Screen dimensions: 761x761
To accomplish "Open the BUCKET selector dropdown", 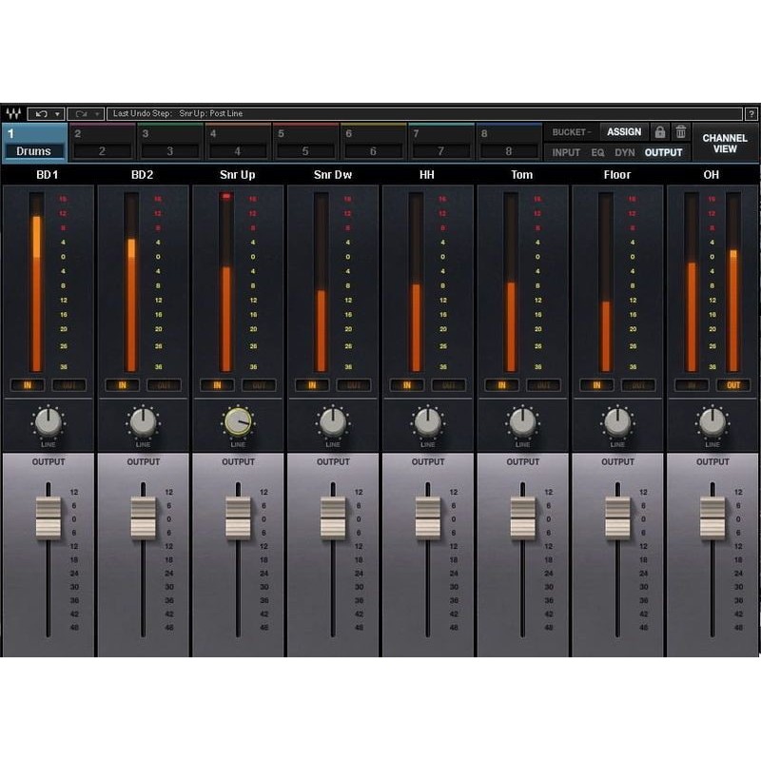I will coord(569,131).
